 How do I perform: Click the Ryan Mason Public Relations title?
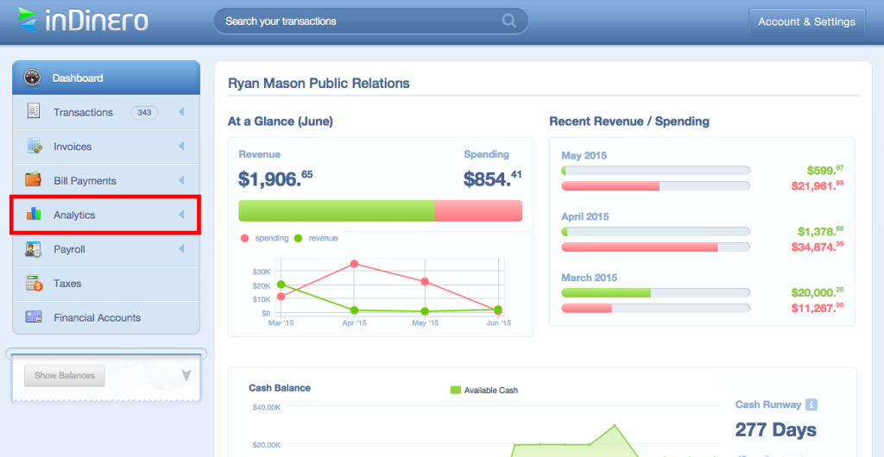coord(319,84)
